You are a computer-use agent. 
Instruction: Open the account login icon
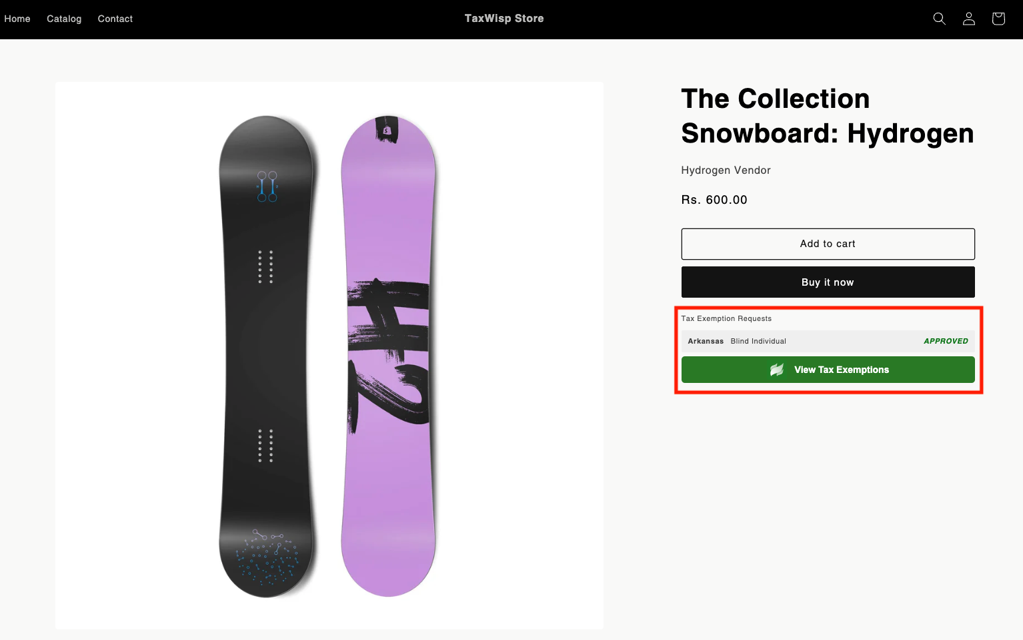click(x=969, y=19)
